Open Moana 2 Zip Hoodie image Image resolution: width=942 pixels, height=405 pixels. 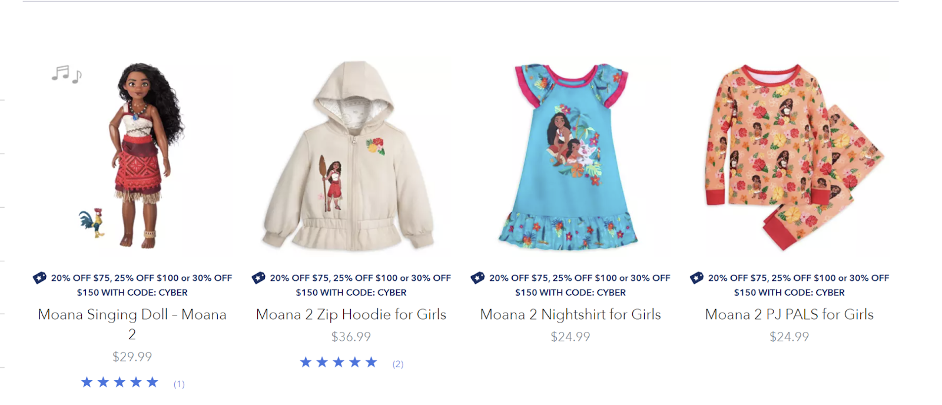click(351, 156)
